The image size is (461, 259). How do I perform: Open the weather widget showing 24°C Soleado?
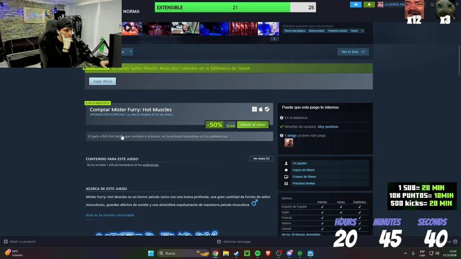(14, 253)
